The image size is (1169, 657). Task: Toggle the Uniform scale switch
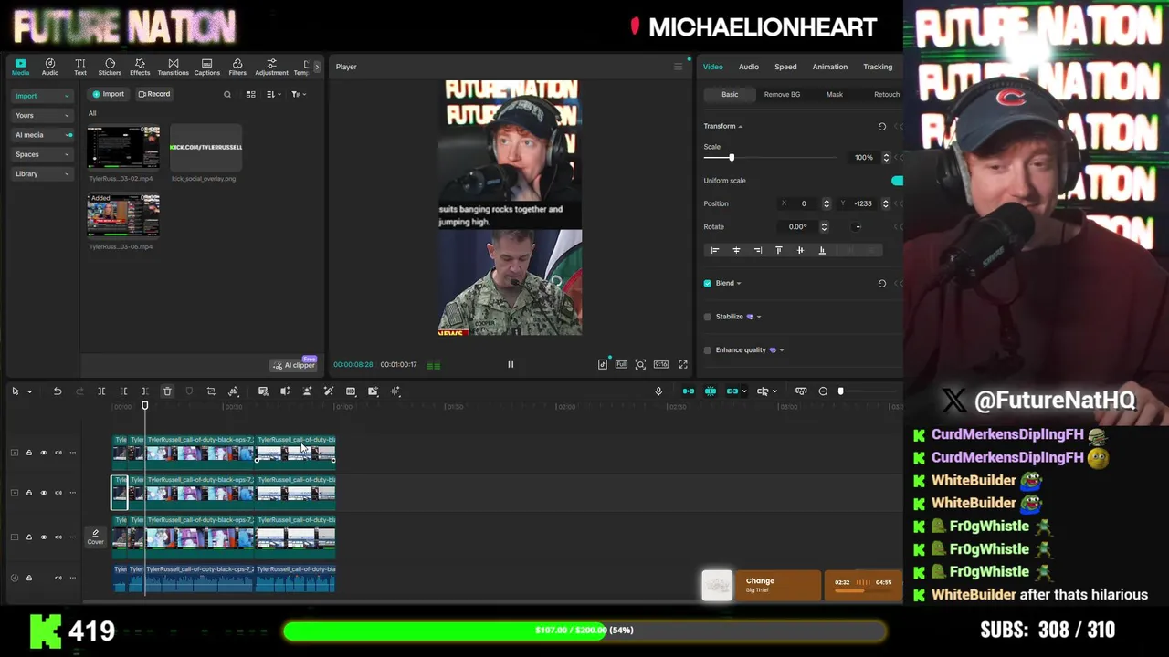click(897, 181)
